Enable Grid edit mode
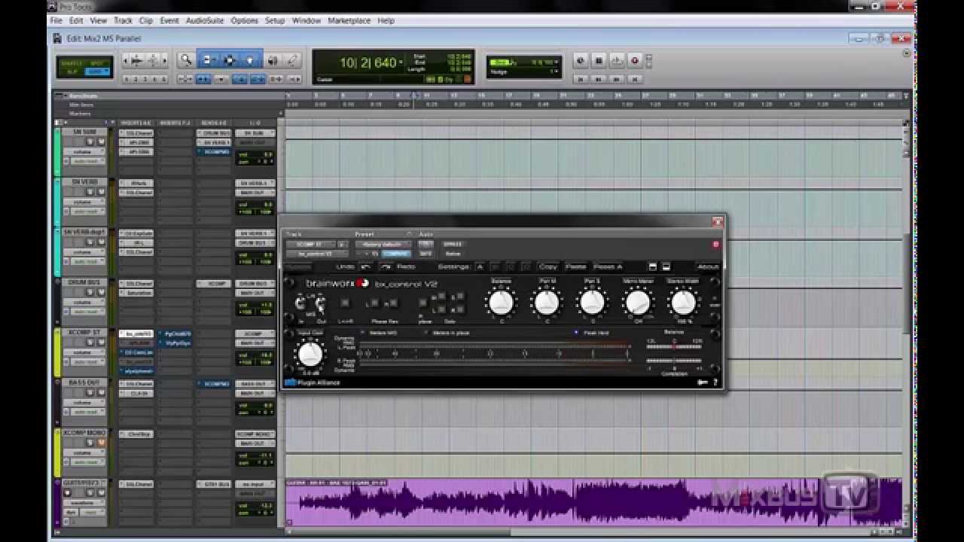This screenshot has width=964, height=542. tap(97, 72)
